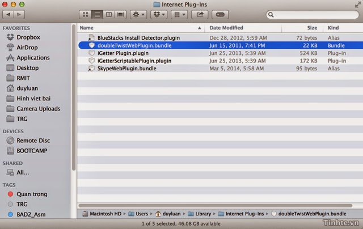The width and height of the screenshot is (363, 229).
Task: Click the sidebar vertical scrollbar
Action: pyautogui.click(x=74, y=97)
